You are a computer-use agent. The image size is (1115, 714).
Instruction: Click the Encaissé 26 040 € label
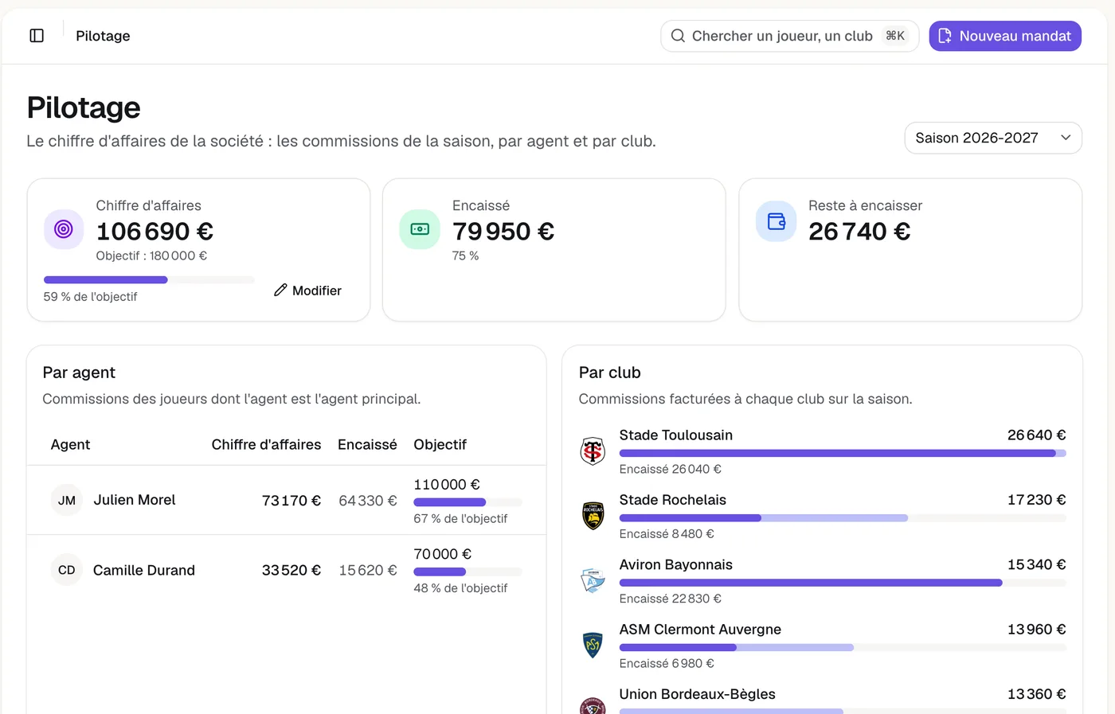pos(671,469)
